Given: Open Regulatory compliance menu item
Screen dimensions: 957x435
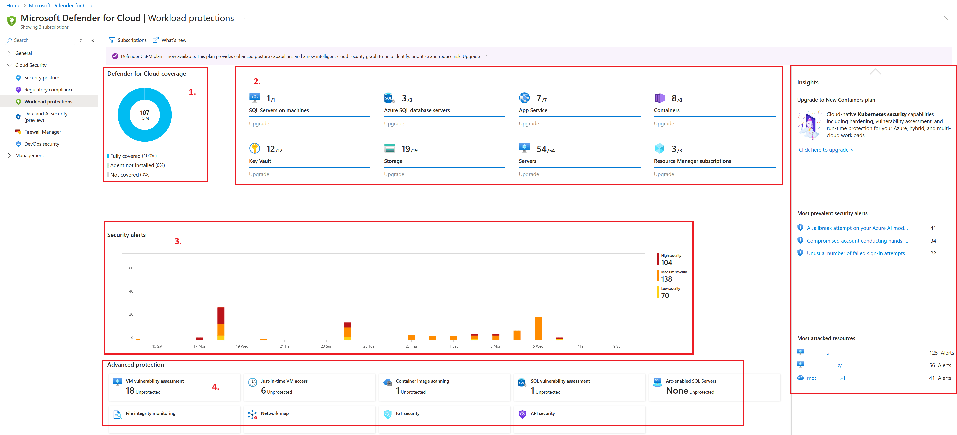Looking at the screenshot, I should click(x=49, y=90).
